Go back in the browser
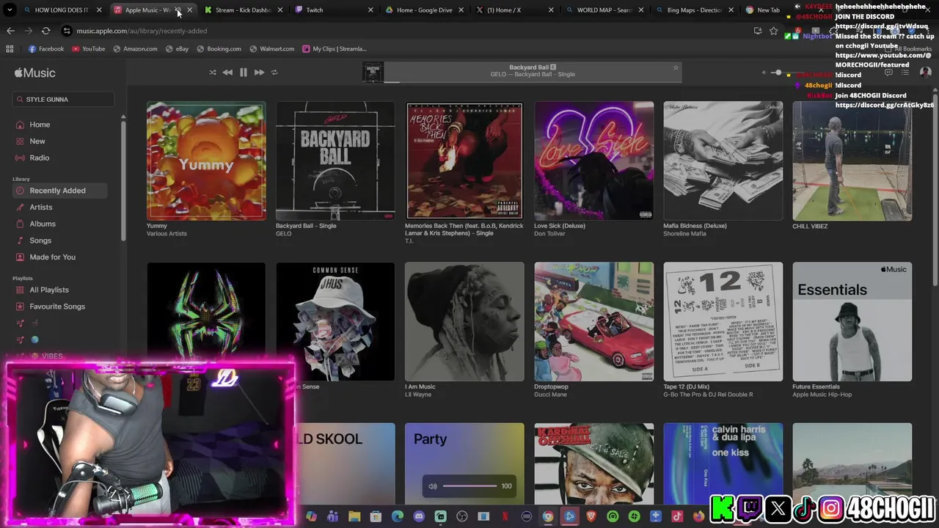The width and height of the screenshot is (939, 528). pyautogui.click(x=10, y=31)
